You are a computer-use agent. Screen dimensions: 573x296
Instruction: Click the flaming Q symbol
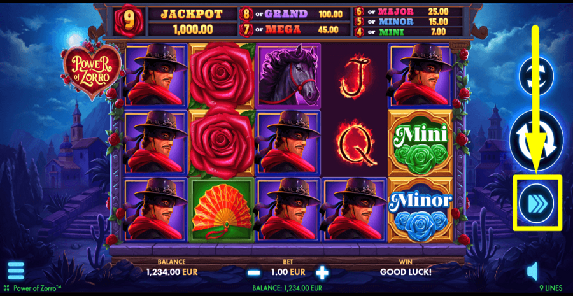pos(355,143)
